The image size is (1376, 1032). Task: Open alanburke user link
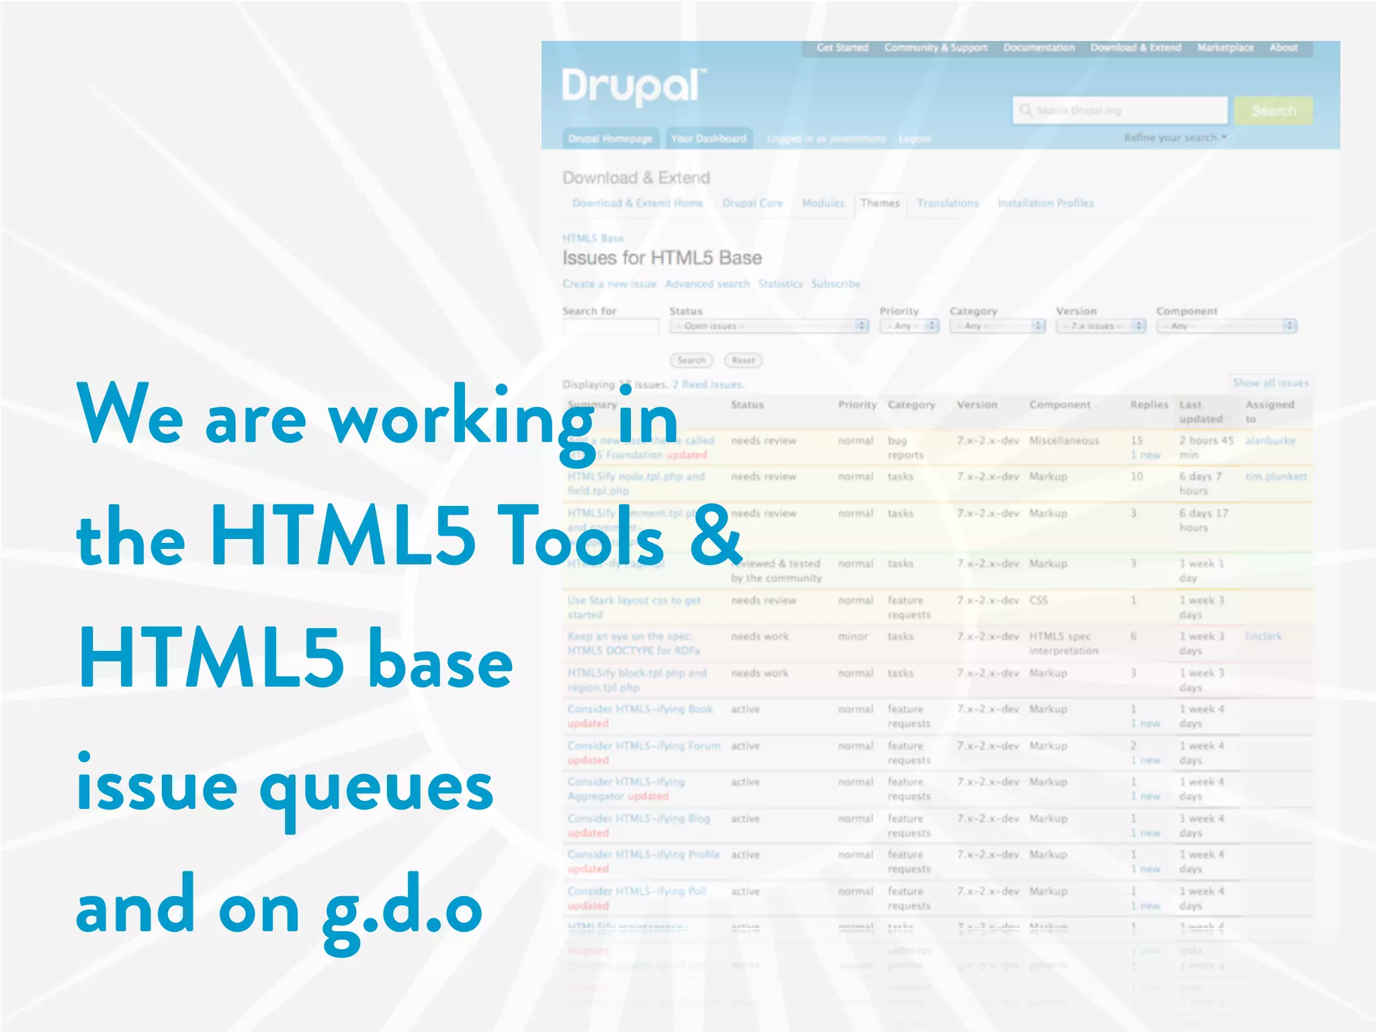tap(1270, 441)
